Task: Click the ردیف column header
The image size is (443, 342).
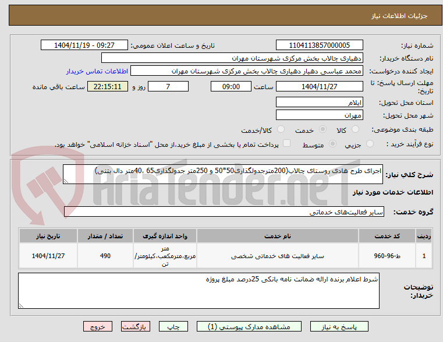Action: click(424, 236)
